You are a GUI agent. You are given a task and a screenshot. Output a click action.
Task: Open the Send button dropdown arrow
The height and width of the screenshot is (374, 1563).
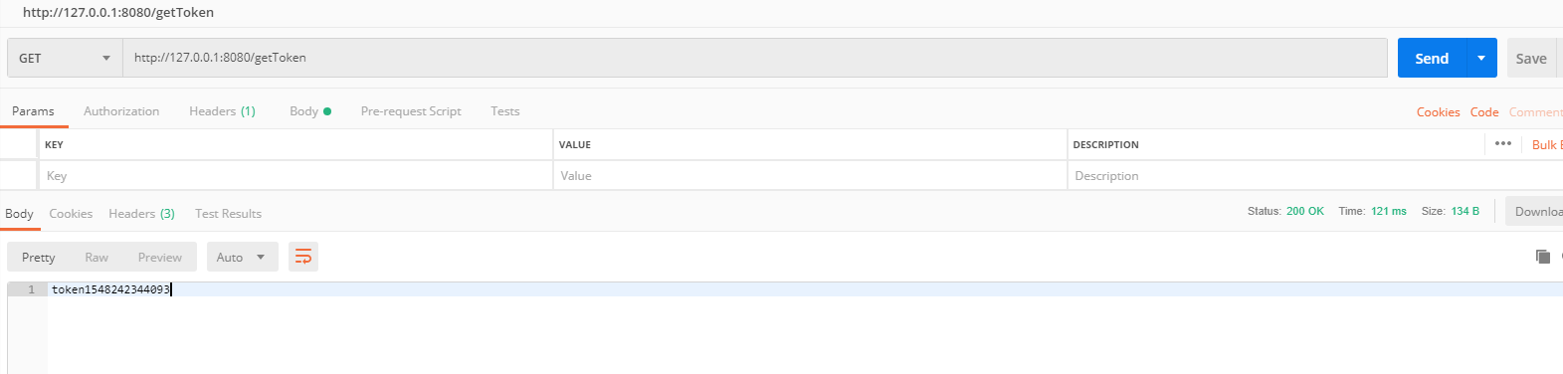(x=1481, y=58)
